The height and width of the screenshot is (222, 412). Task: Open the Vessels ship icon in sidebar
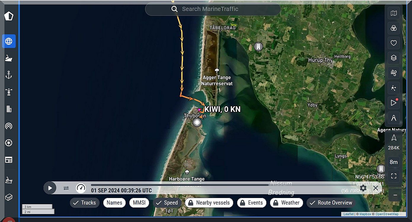point(9,58)
